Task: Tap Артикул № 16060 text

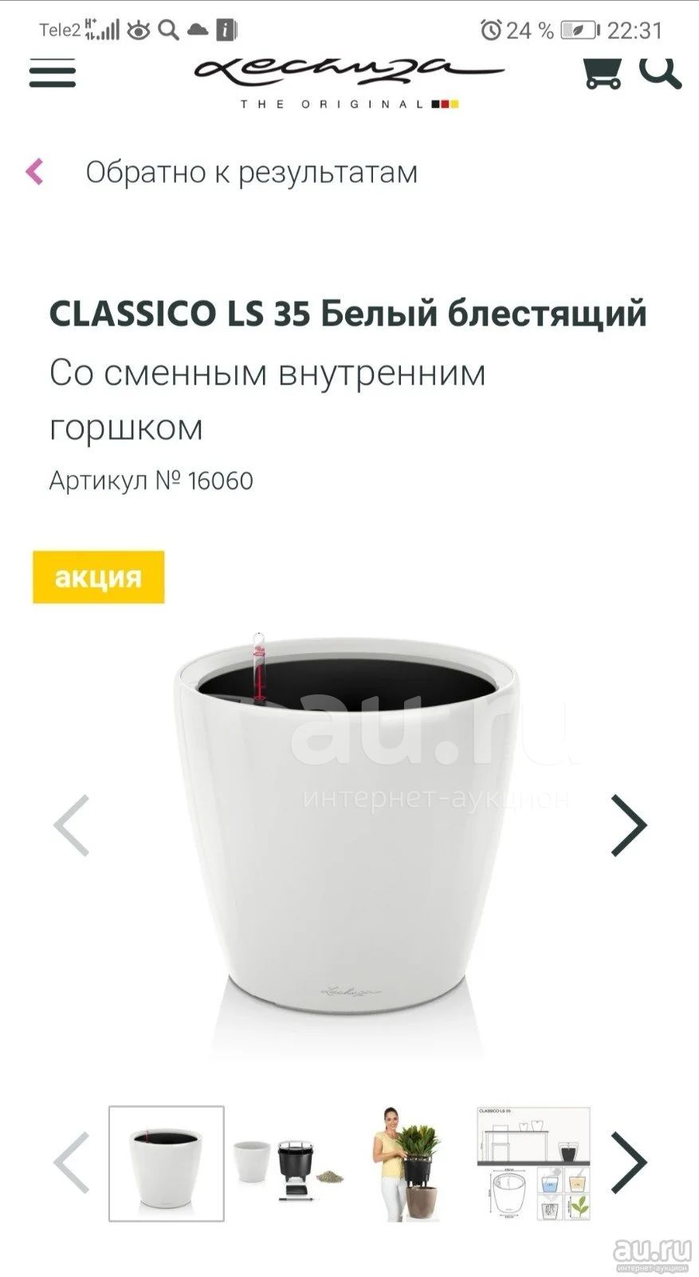Action: tap(151, 480)
